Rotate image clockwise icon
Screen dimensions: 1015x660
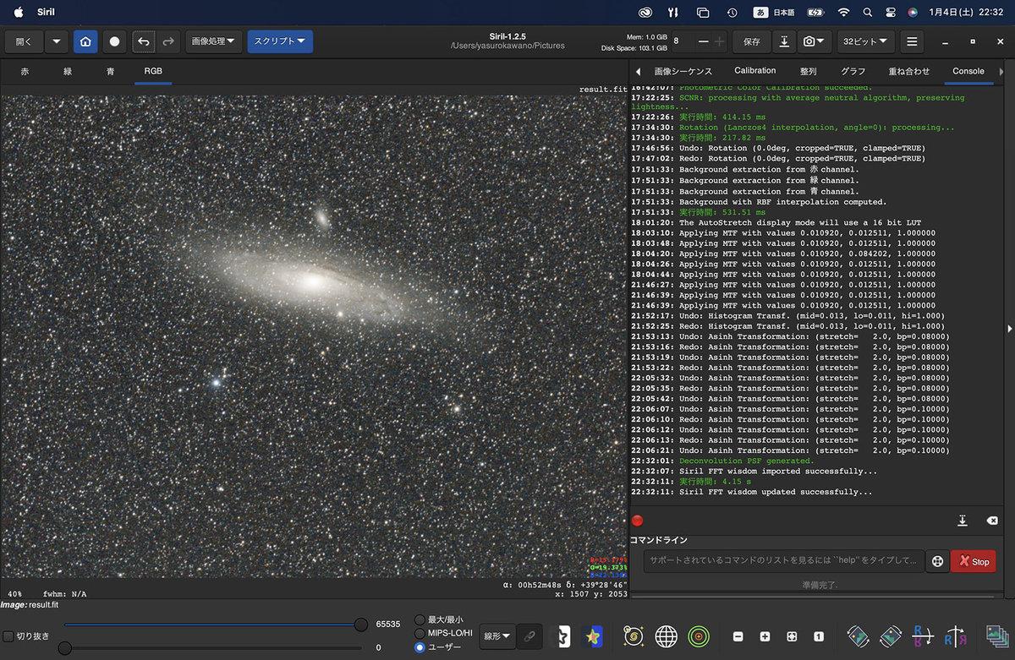tap(891, 635)
